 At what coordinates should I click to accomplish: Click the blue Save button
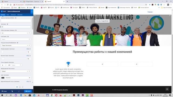(x=28, y=91)
